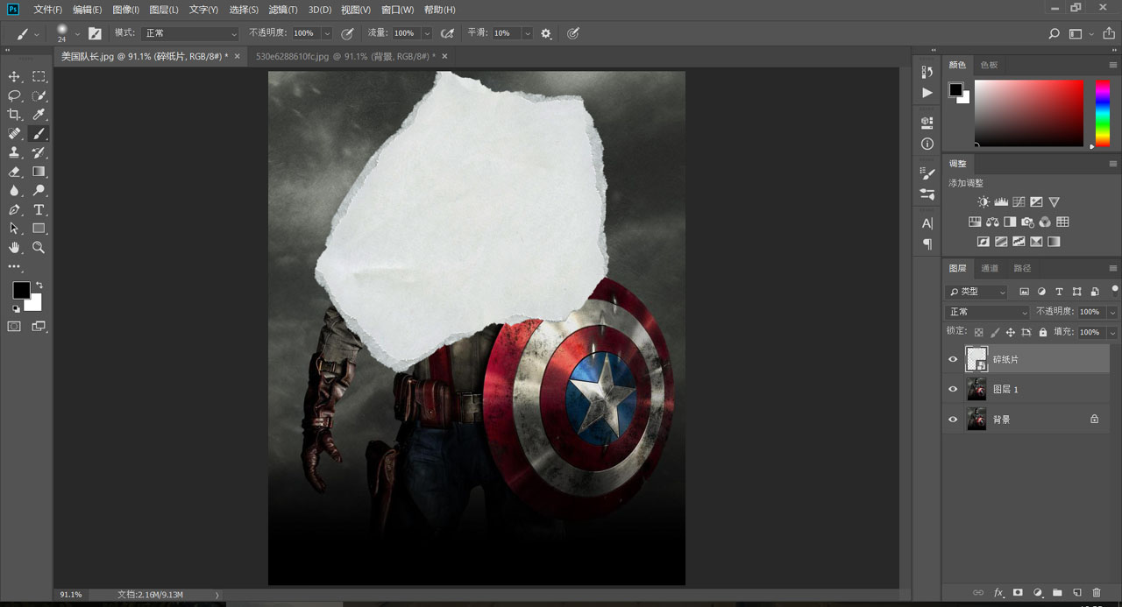Hide the 碎纸片 layer
Viewport: 1122px width, 607px height.
click(x=953, y=359)
